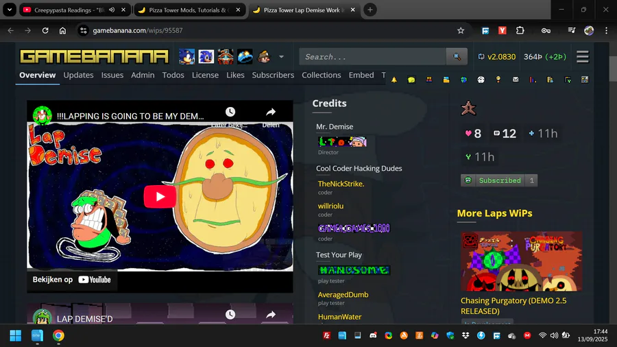Viewport: 617px width, 347px height.
Task: Click the address bar URL gamebanana.com/wips/95587
Action: click(x=138, y=30)
